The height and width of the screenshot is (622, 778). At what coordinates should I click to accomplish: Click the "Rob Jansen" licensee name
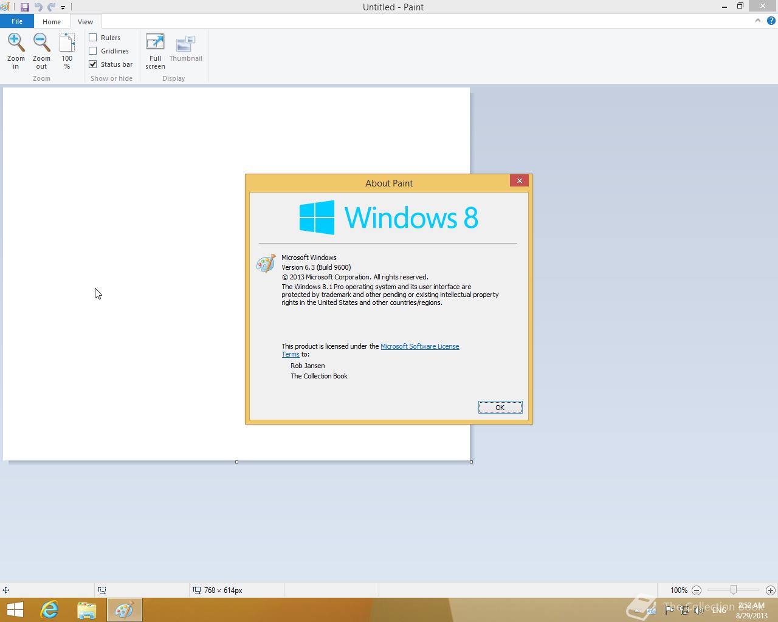tap(308, 366)
